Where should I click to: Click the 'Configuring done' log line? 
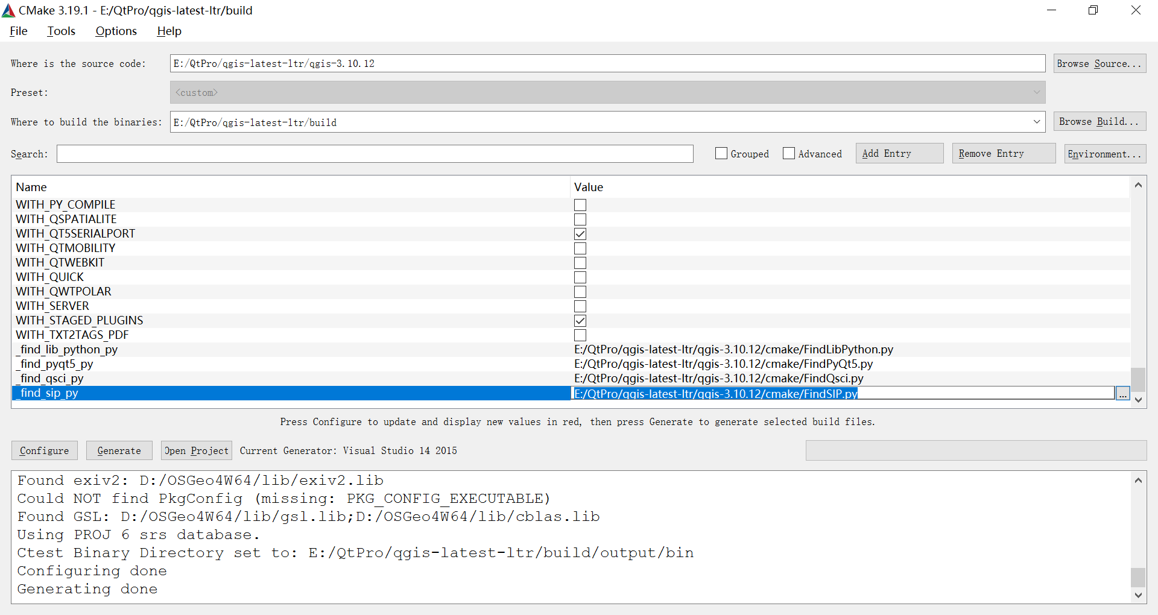(x=92, y=571)
